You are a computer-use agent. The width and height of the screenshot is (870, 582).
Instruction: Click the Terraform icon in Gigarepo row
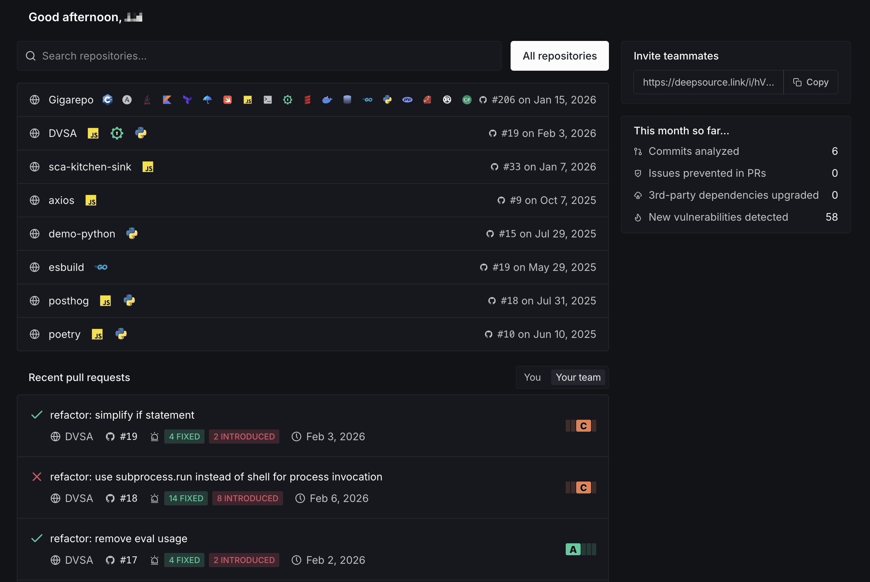187,100
